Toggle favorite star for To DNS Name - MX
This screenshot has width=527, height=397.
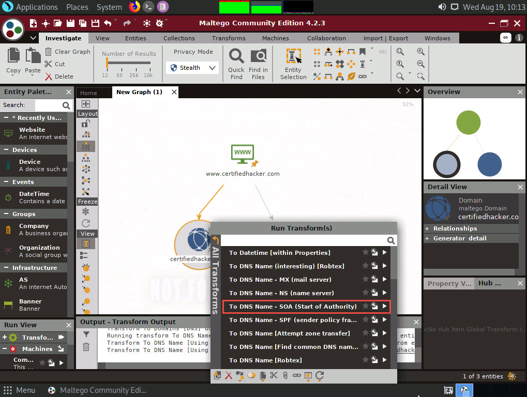(x=366, y=279)
